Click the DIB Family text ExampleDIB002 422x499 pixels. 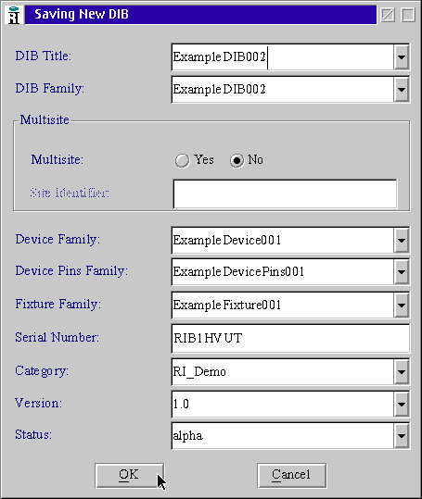(219, 89)
